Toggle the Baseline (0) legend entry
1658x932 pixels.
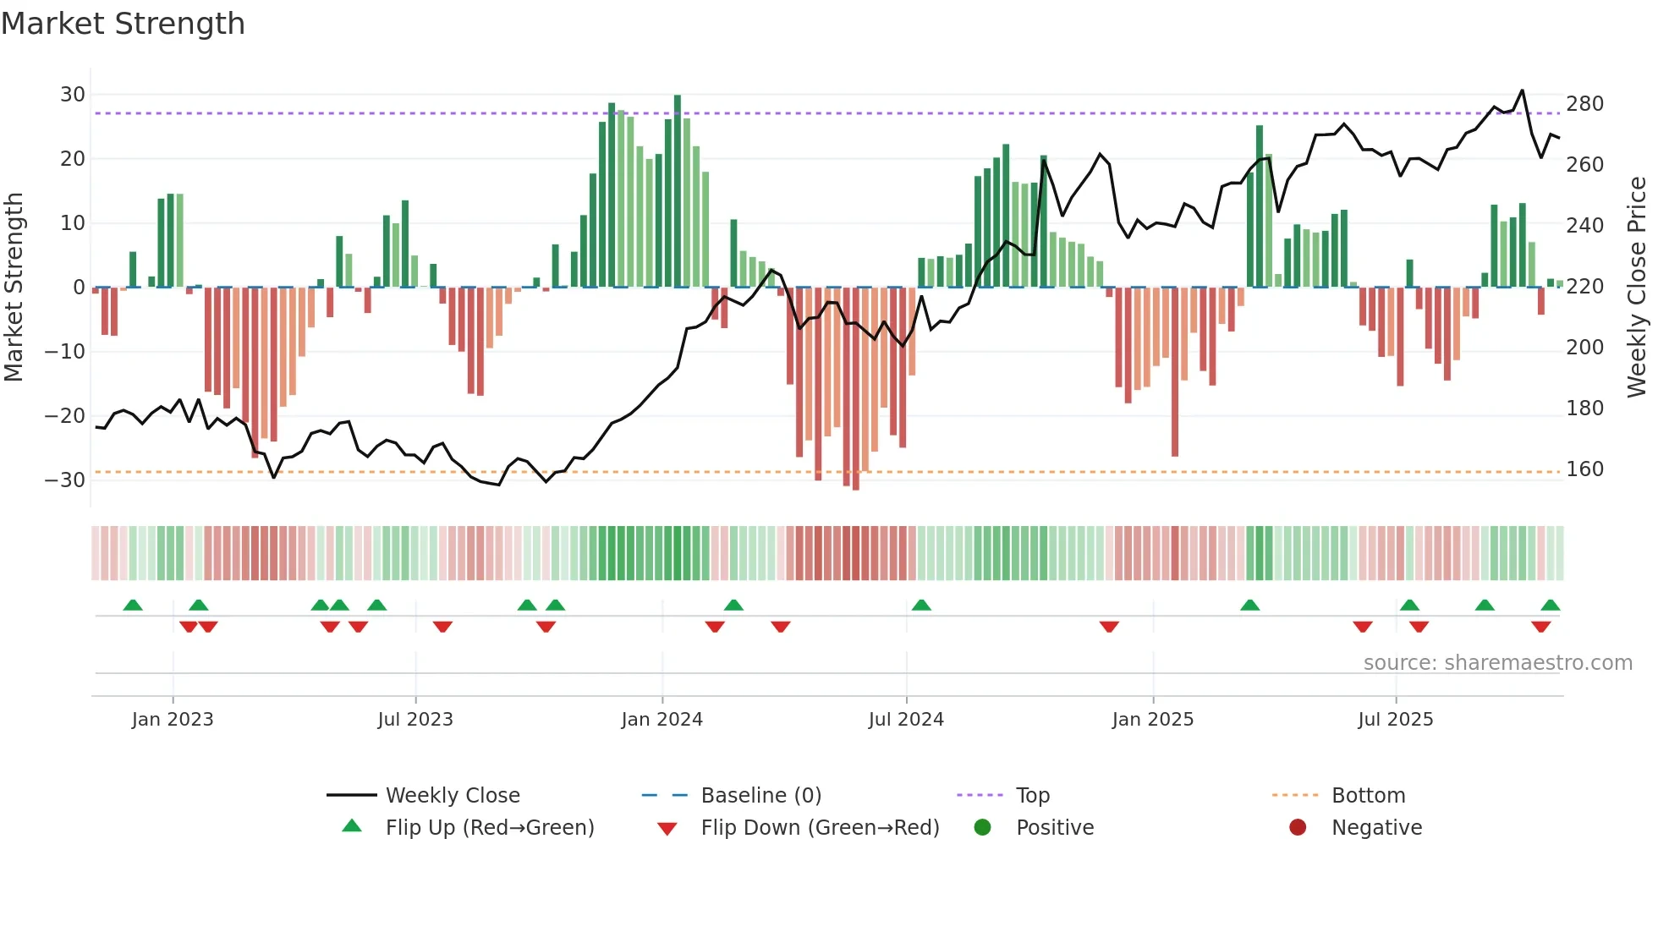coord(732,795)
